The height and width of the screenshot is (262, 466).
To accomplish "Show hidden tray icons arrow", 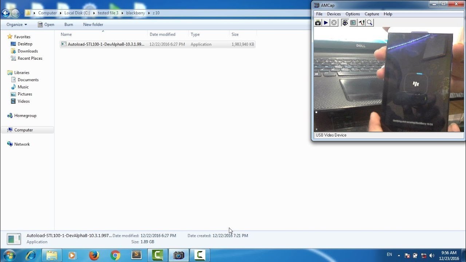I will [x=399, y=255].
